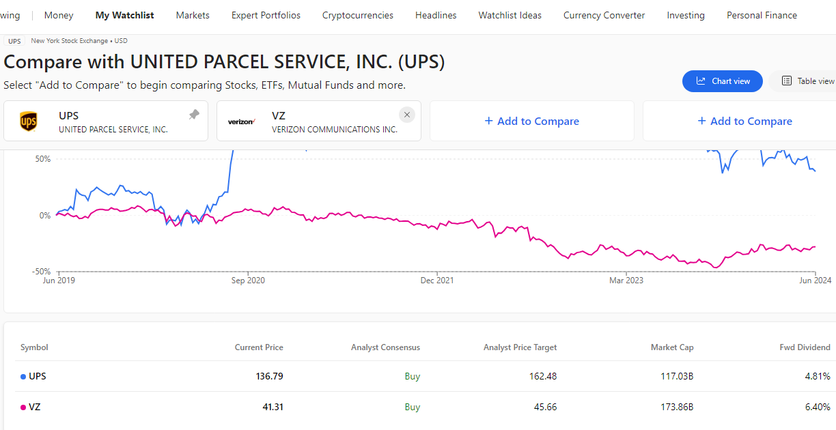The height and width of the screenshot is (430, 836).
Task: Click the Verizon logo in VZ card
Action: click(x=241, y=121)
